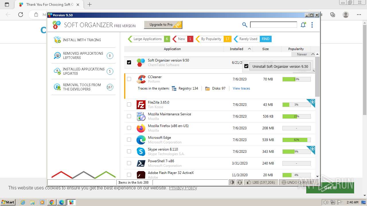367x206 pixels.
Task: Click the CCleaner application icon
Action: click(x=141, y=79)
